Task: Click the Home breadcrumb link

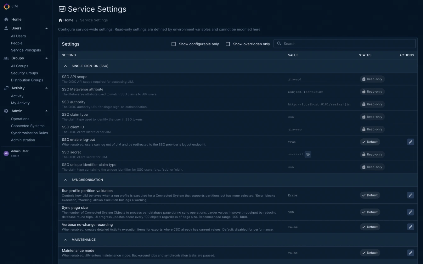Action: [x=66, y=20]
